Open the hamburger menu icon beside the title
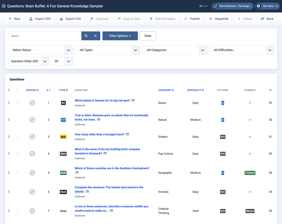Screen dimensions: 282x224 click(3, 6)
